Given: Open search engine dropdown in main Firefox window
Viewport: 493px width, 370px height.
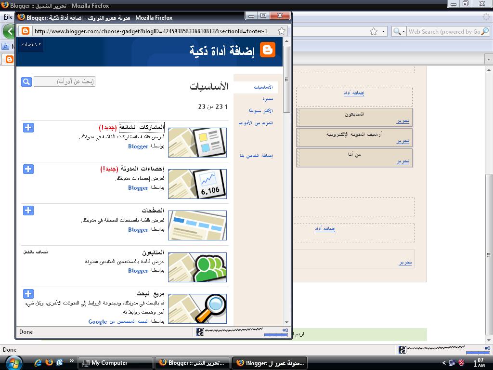Looking at the screenshot, I should click(x=399, y=31).
